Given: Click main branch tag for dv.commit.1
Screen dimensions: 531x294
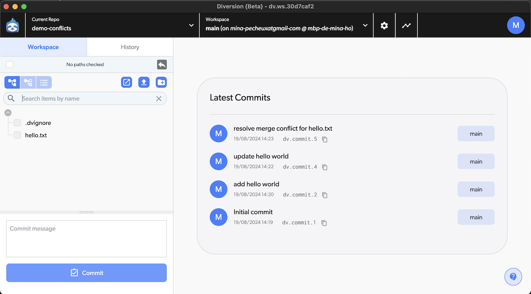Looking at the screenshot, I should pos(476,217).
